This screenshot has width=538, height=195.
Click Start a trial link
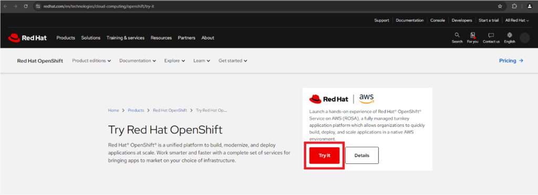coord(489,20)
